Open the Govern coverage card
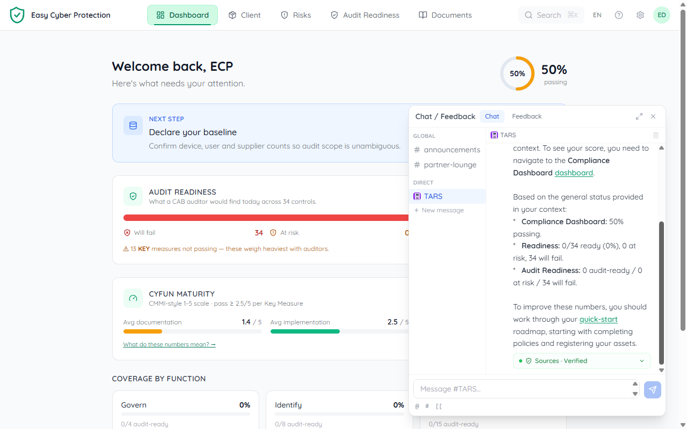 [x=186, y=410]
